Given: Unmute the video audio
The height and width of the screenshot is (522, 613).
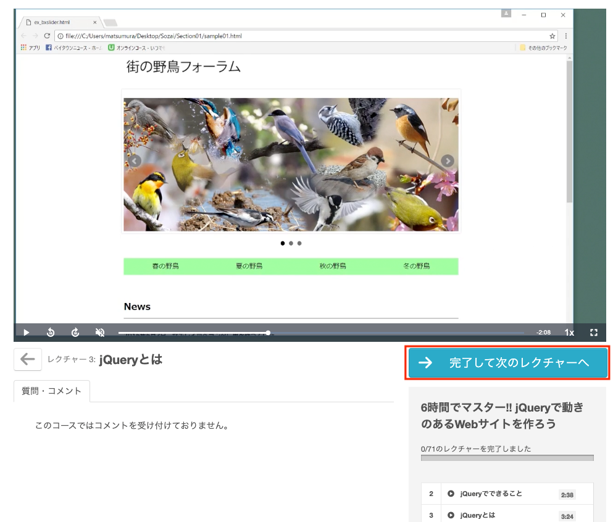Looking at the screenshot, I should [99, 333].
